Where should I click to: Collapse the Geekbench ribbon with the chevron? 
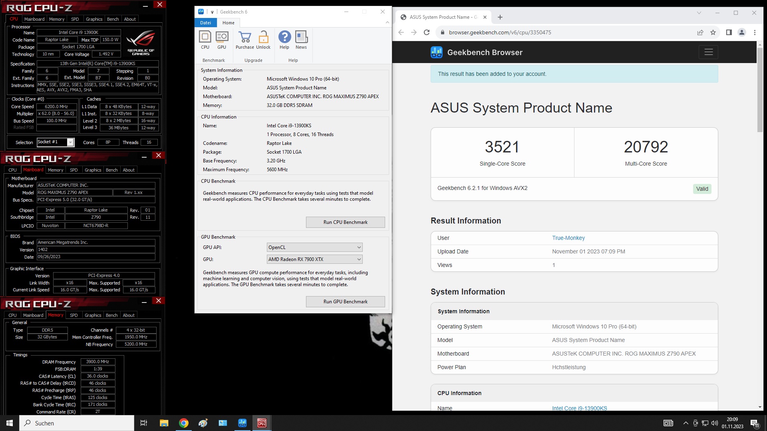[387, 22]
